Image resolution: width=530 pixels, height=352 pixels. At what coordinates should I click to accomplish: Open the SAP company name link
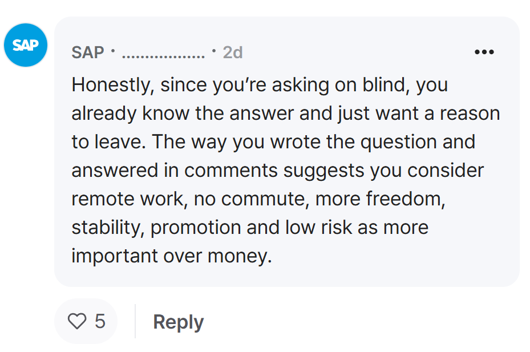[x=88, y=52]
